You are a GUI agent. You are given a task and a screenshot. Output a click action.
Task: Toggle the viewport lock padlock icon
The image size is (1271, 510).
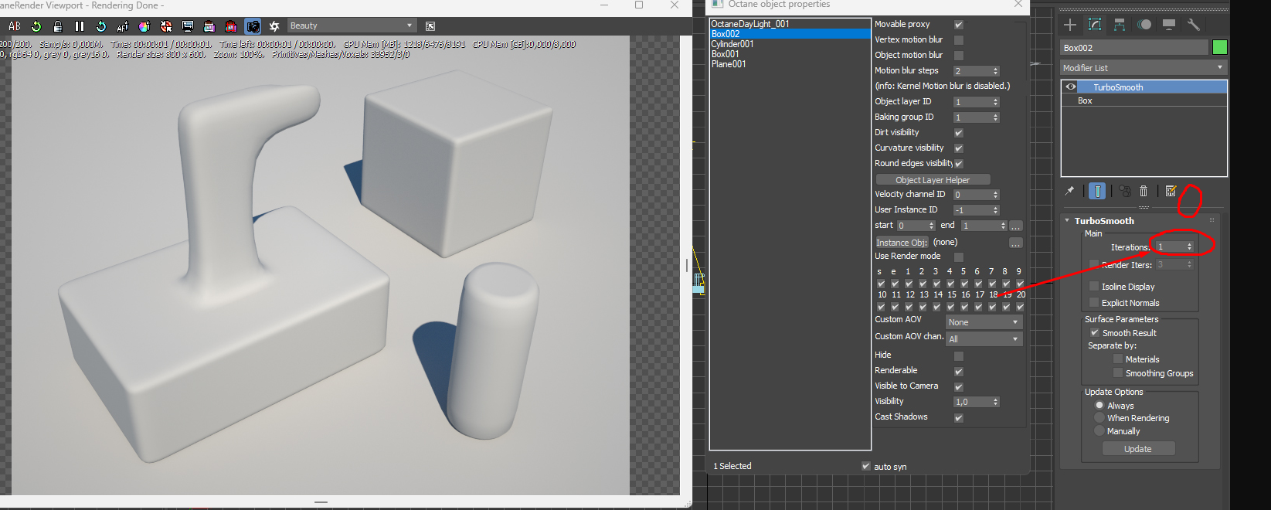(x=58, y=26)
